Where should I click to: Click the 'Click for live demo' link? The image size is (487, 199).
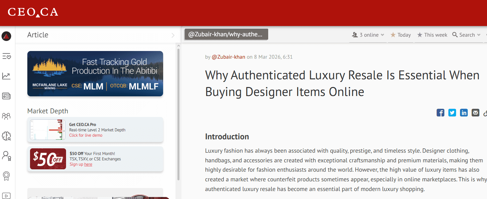[86, 135]
